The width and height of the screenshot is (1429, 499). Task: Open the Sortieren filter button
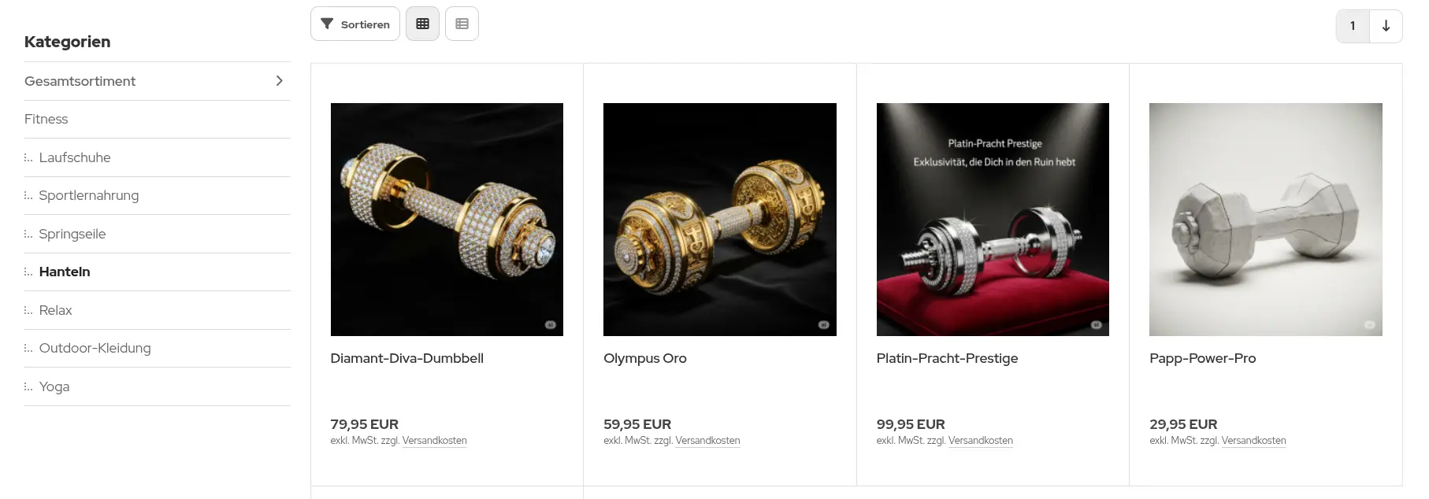tap(355, 24)
